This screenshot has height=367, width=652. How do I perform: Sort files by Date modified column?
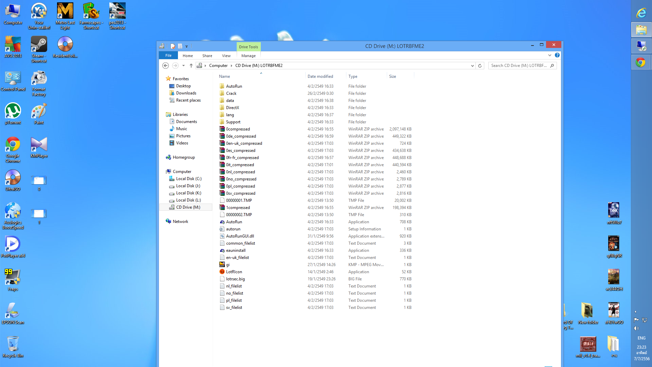point(320,76)
